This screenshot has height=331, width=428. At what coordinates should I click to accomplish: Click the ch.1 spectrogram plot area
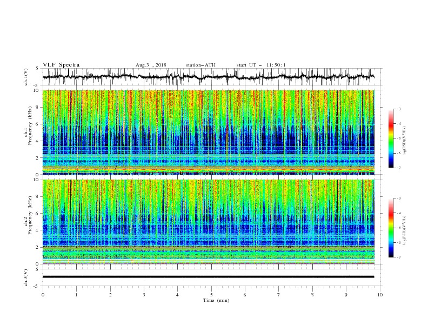tap(209, 132)
